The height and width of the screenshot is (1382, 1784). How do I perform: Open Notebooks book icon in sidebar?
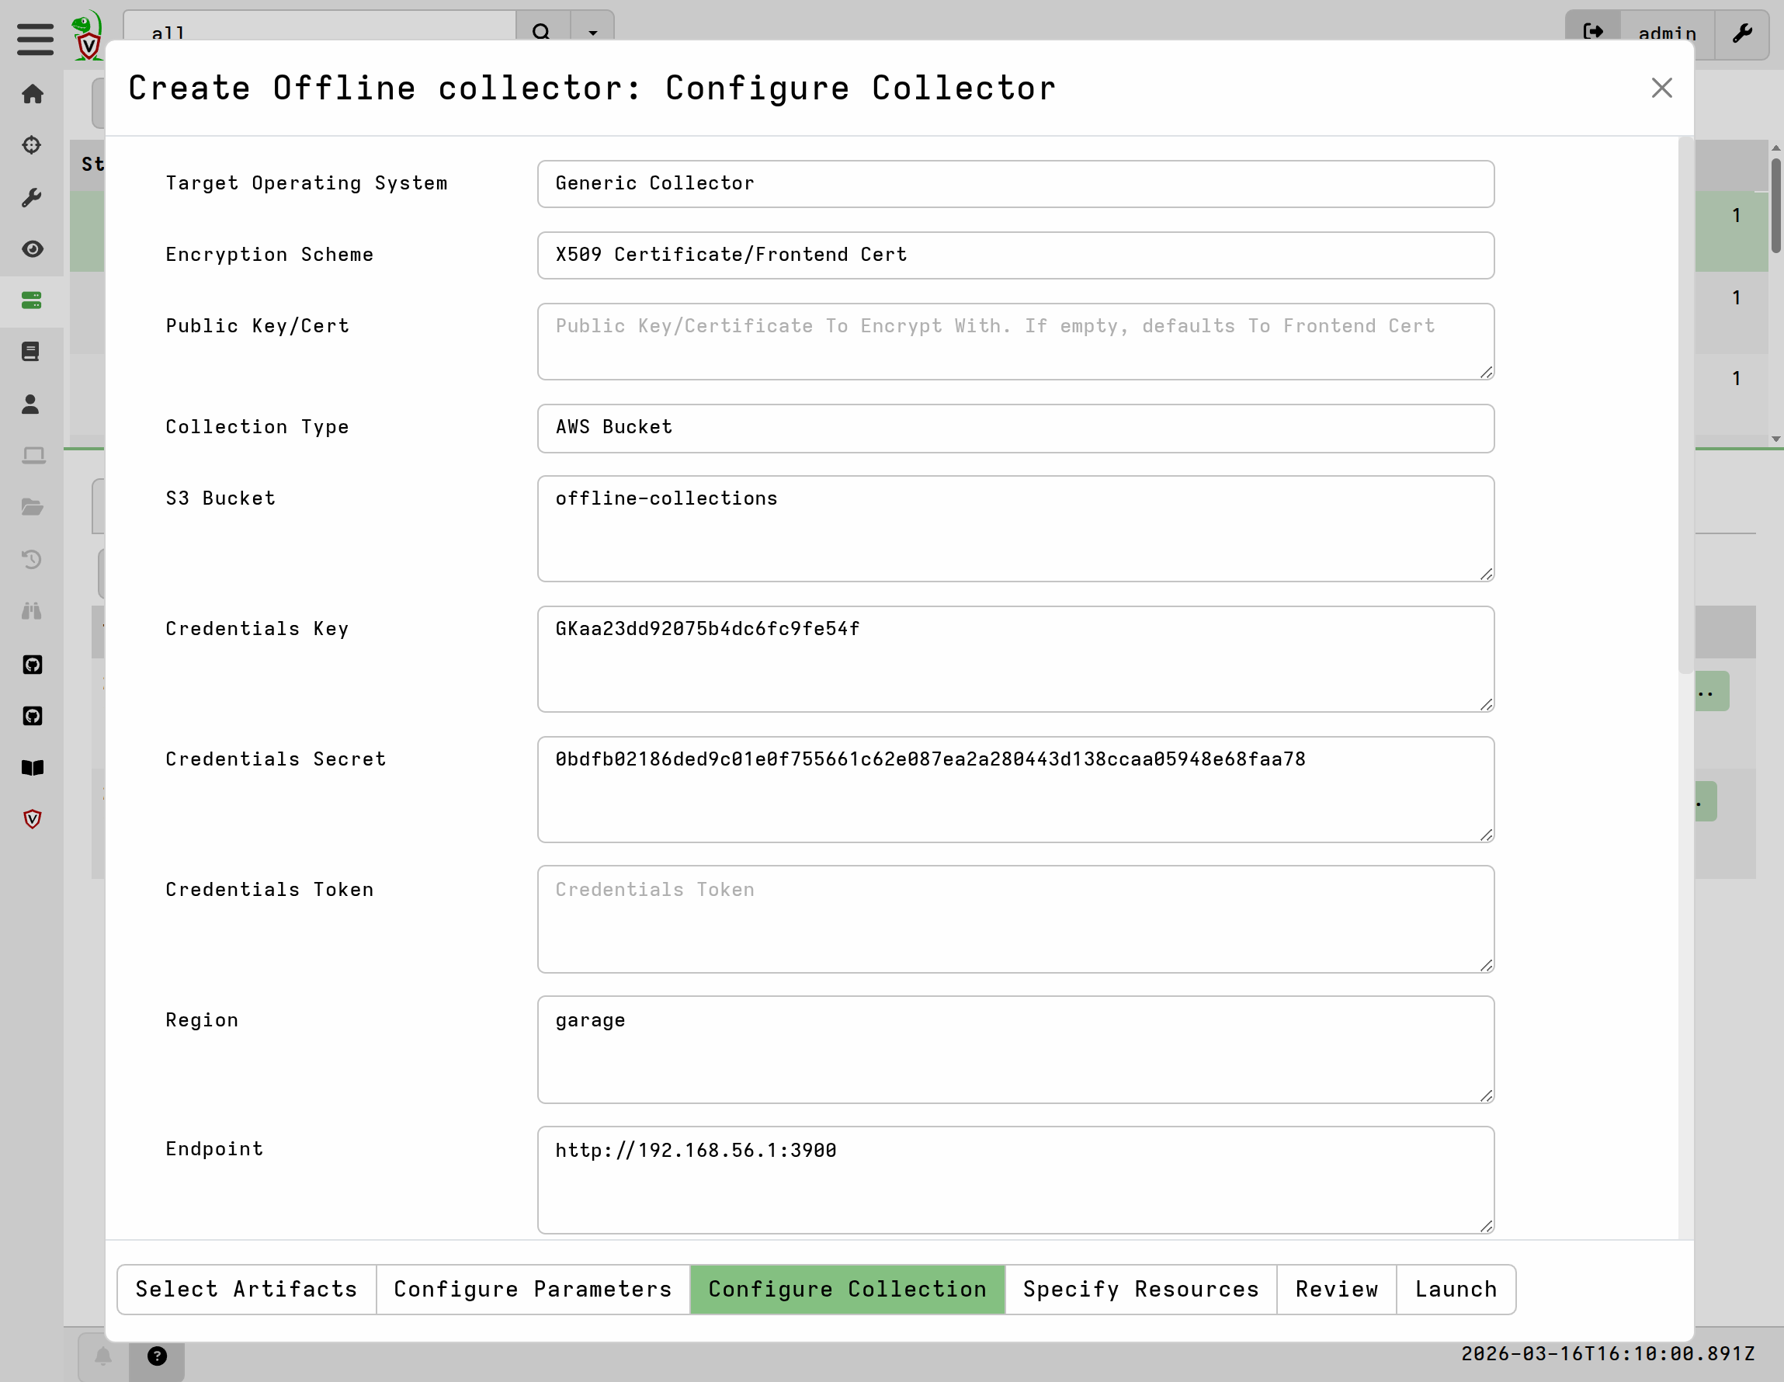pyautogui.click(x=32, y=352)
